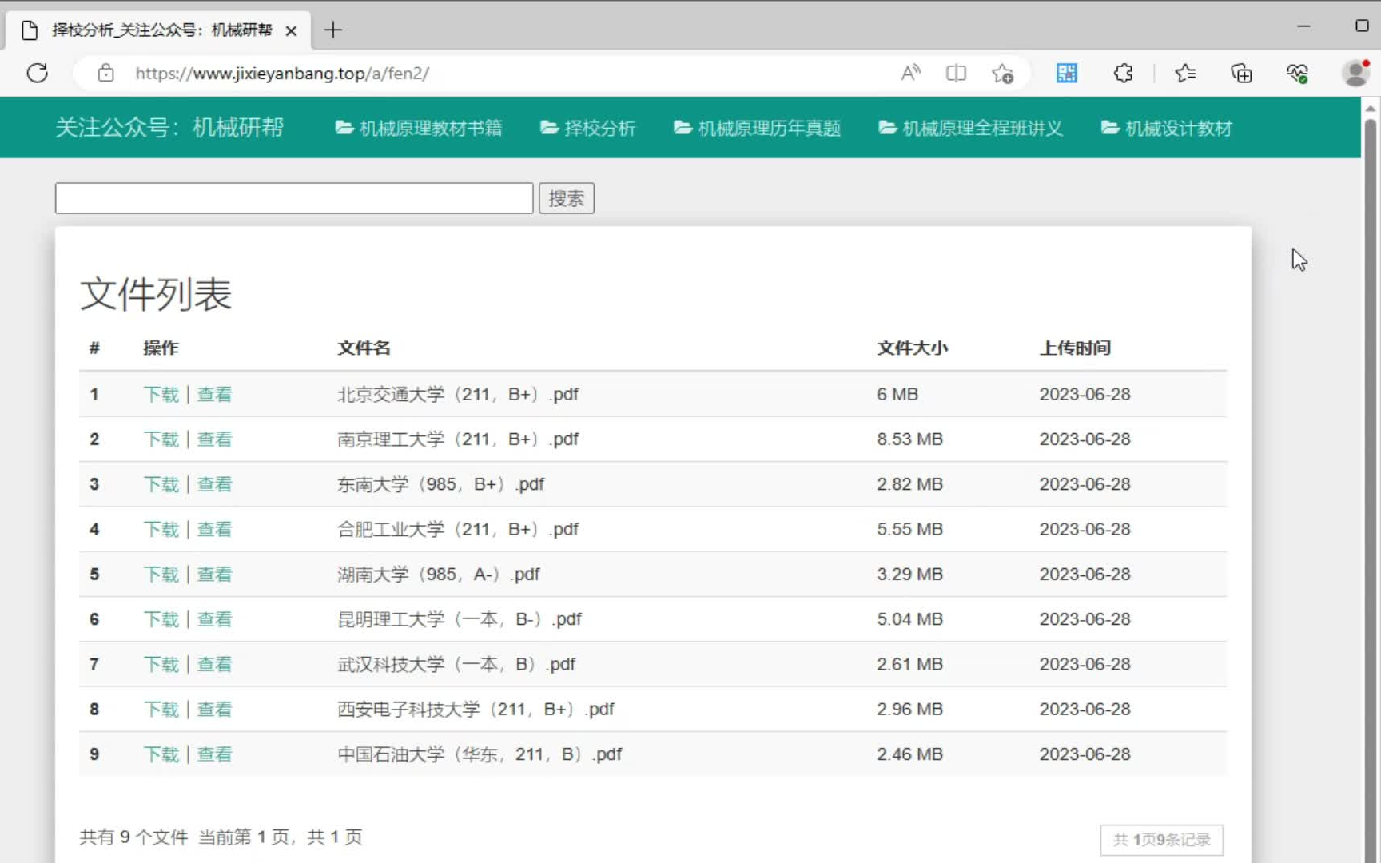Add page to favorites star icon
This screenshot has height=863, width=1381.
click(1002, 74)
